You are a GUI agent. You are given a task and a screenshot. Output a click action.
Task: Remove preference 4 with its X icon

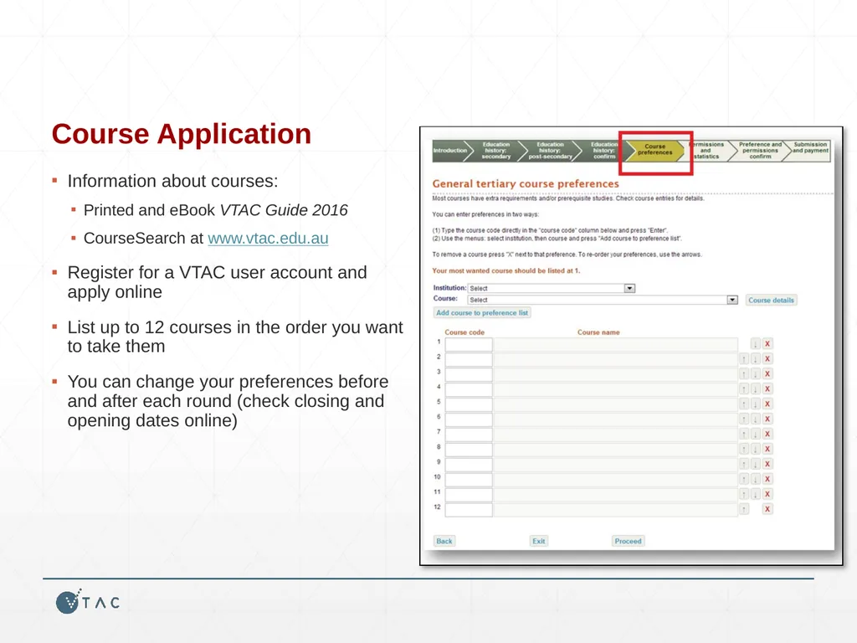[767, 388]
